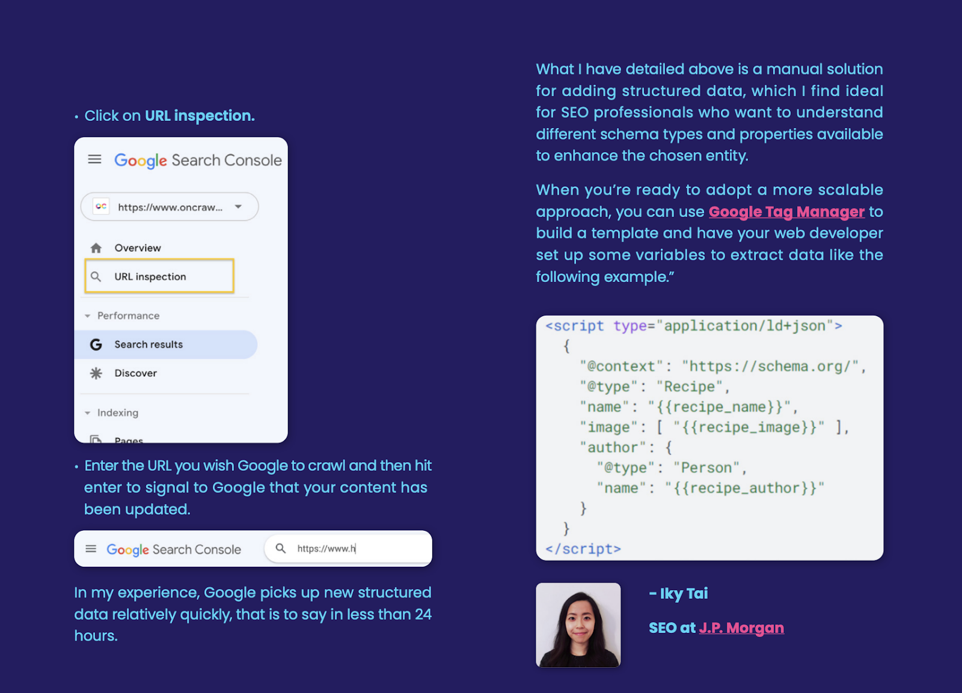Screen dimensions: 962x693
Task: Click the portrait photo of Iky Tai
Action: [578, 625]
